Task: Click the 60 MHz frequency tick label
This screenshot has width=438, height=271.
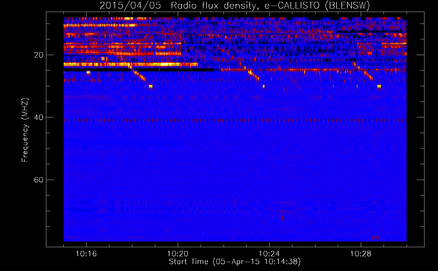Action: click(x=39, y=180)
